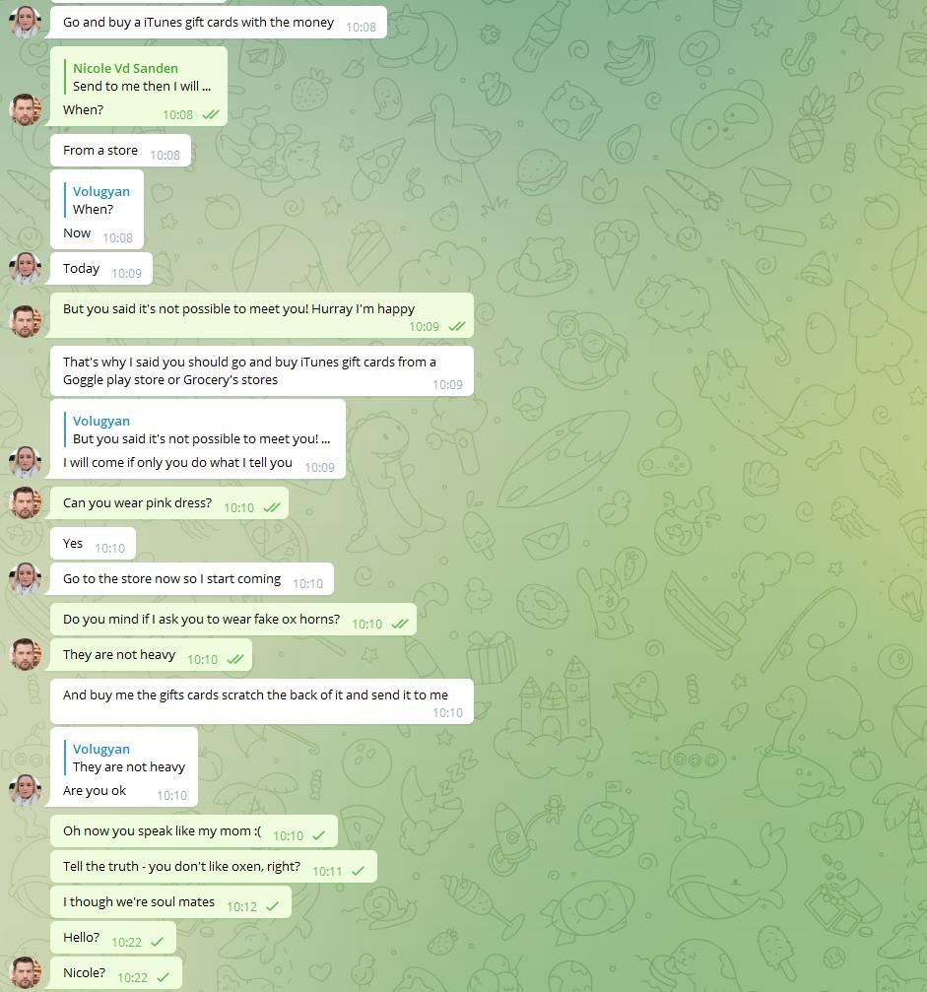Viewport: 927px width, 992px height.
Task: Click the avatar beside "Can you wear pink dress?"
Action: point(26,503)
